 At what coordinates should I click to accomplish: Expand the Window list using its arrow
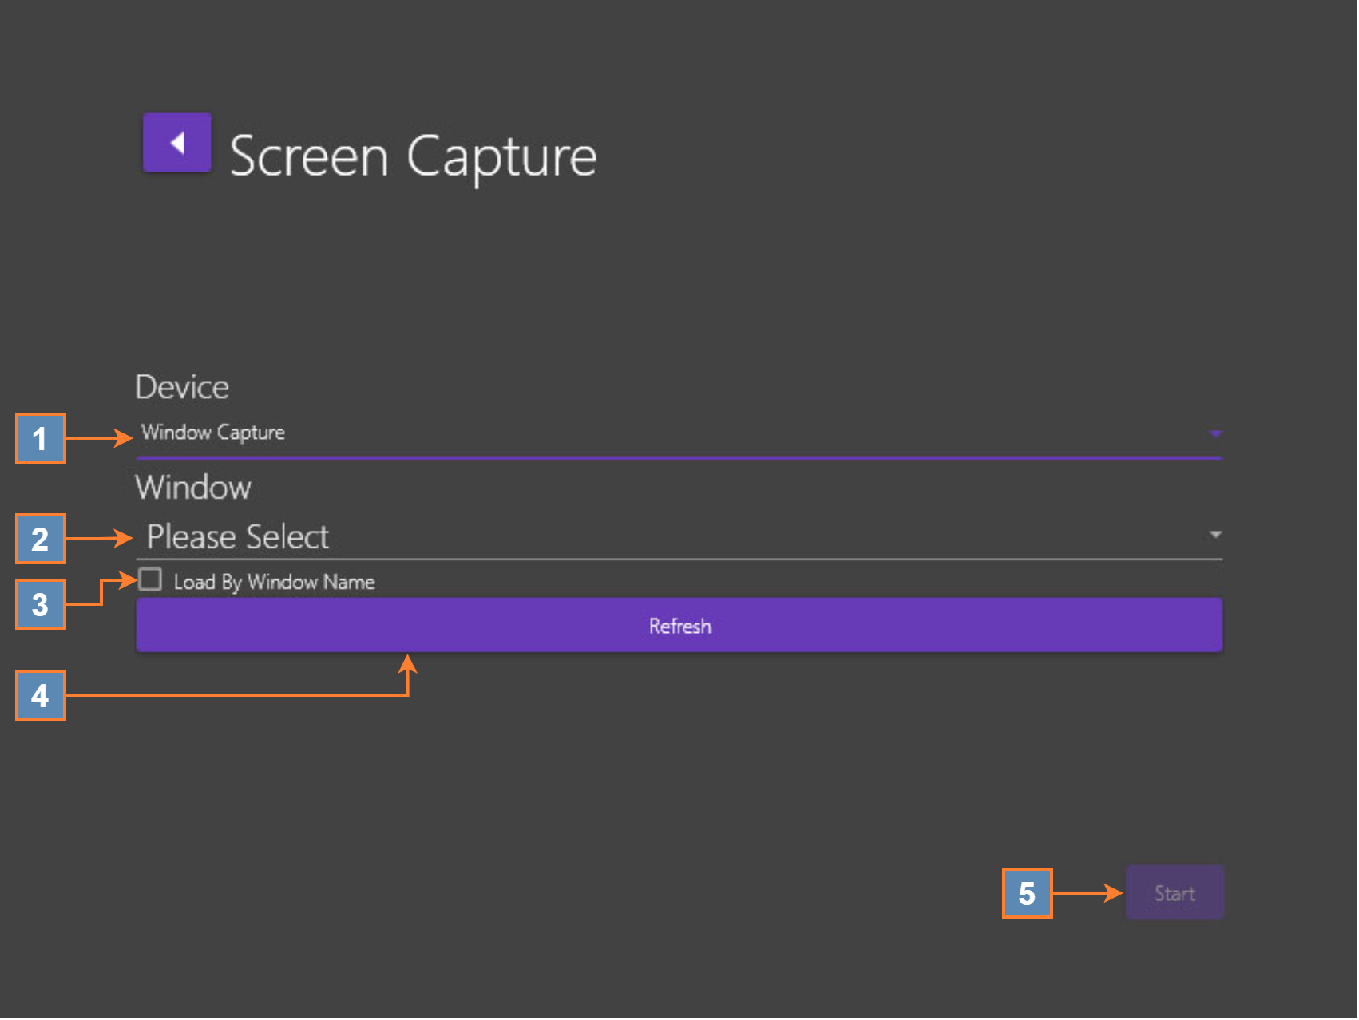(1214, 535)
